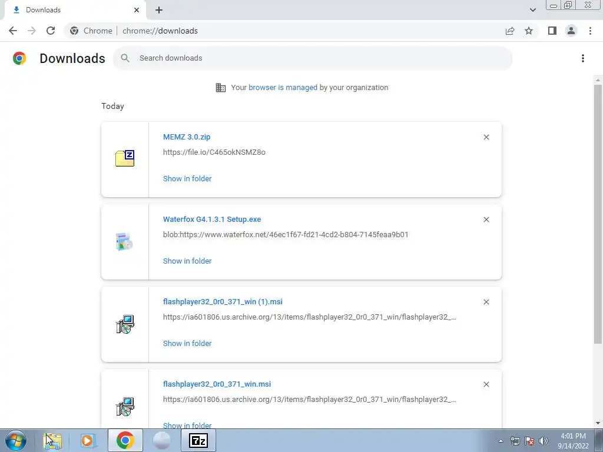This screenshot has height=452, width=603.
Task: Click the Chrome taskbar icon
Action: click(125, 440)
